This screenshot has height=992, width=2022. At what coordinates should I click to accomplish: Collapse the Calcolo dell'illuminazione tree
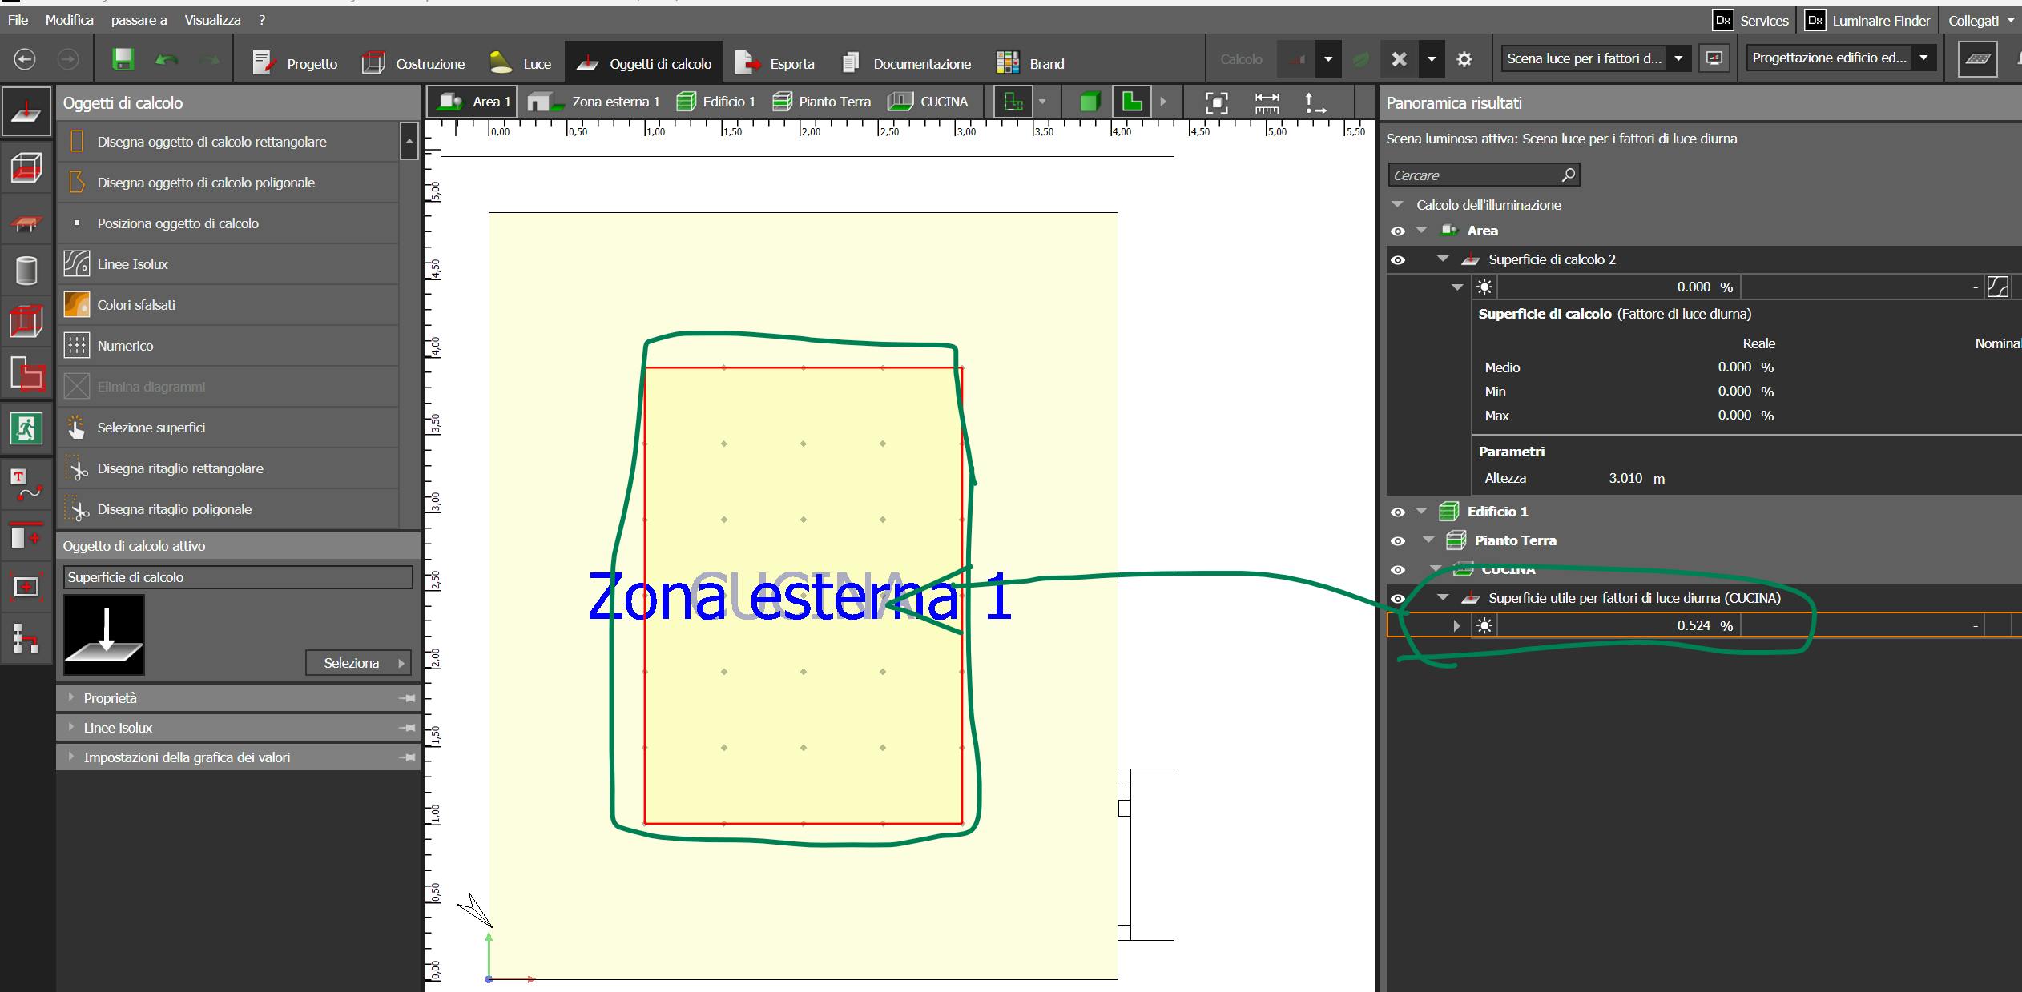coord(1398,205)
